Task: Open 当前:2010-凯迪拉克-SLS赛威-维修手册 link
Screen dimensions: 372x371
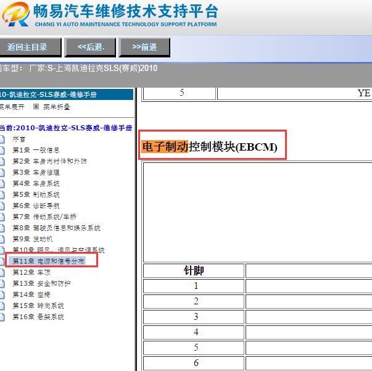Action: pyautogui.click(x=66, y=128)
